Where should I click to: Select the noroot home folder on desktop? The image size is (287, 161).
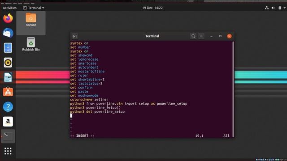tap(31, 20)
